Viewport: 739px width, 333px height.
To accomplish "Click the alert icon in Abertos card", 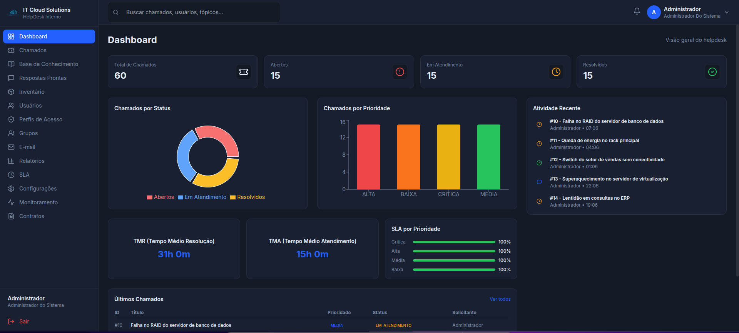I will (x=400, y=72).
